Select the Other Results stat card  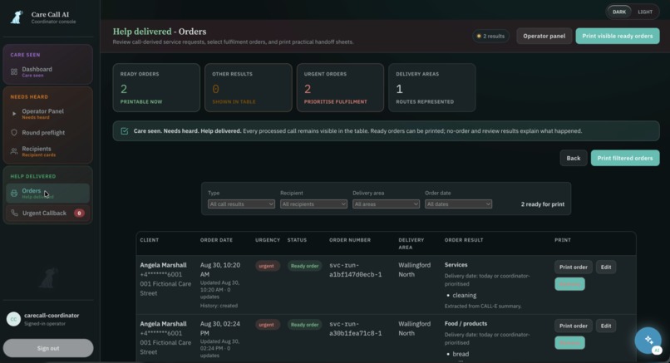(x=249, y=87)
